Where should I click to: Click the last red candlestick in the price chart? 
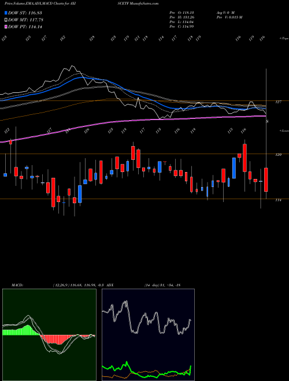click(266, 180)
